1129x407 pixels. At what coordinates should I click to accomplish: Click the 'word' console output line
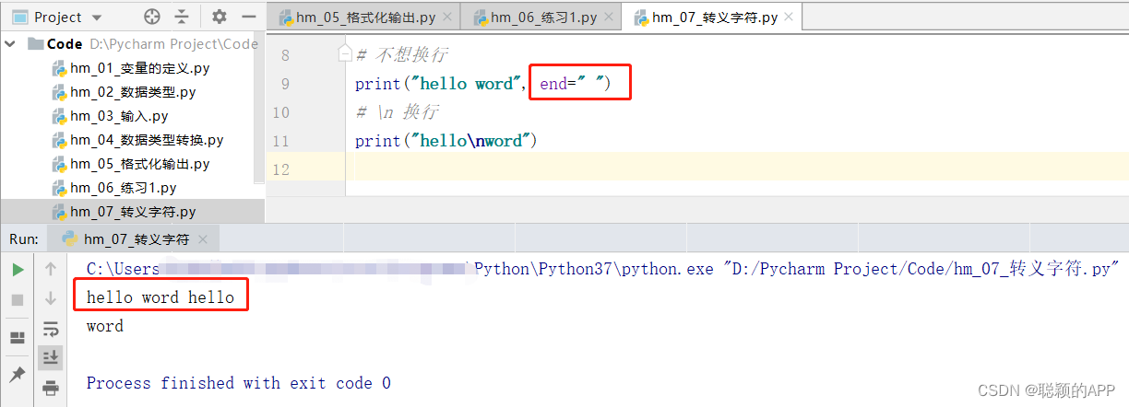click(x=104, y=326)
